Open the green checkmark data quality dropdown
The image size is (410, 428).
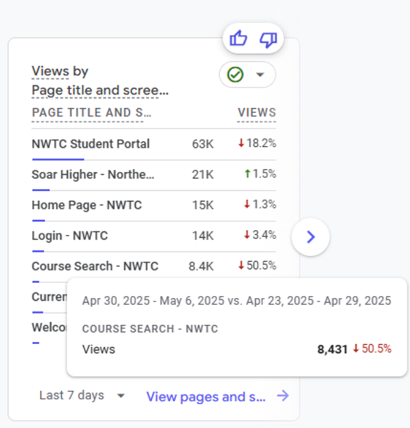point(247,75)
